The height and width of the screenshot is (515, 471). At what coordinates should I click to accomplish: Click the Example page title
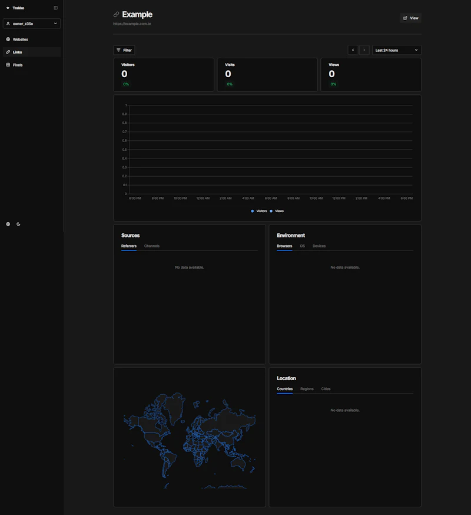point(137,15)
